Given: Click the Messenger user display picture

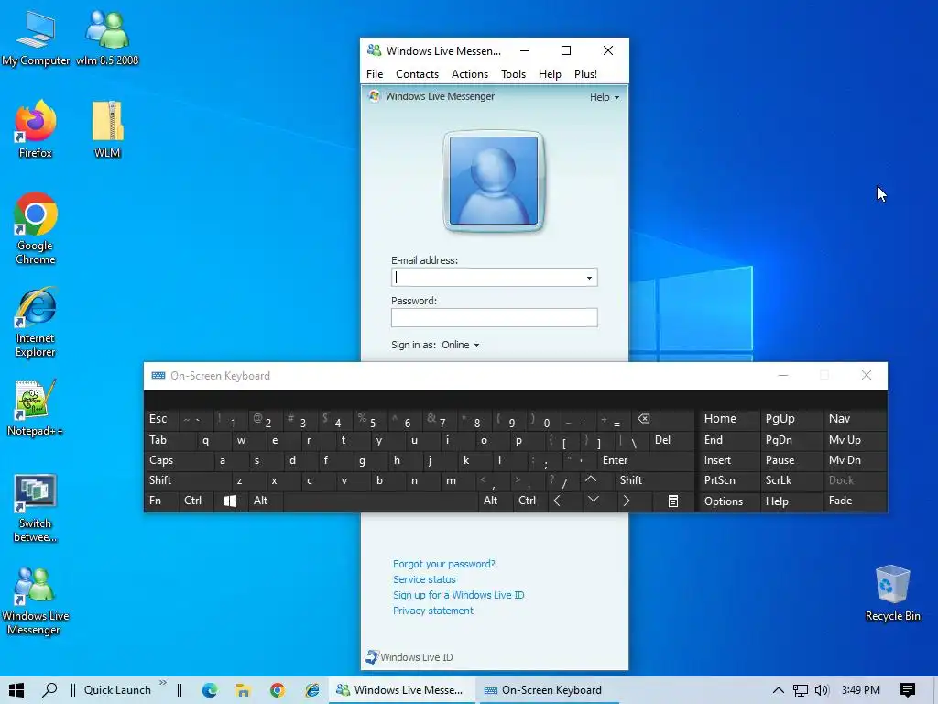Looking at the screenshot, I should pyautogui.click(x=494, y=181).
